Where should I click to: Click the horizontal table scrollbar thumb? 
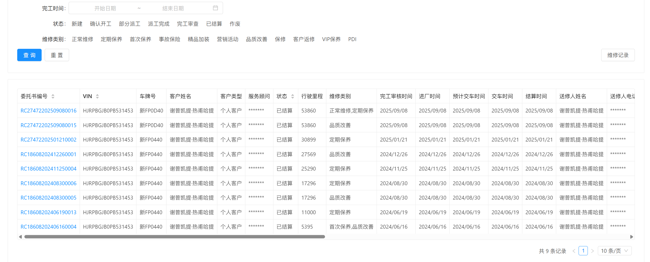[175, 237]
